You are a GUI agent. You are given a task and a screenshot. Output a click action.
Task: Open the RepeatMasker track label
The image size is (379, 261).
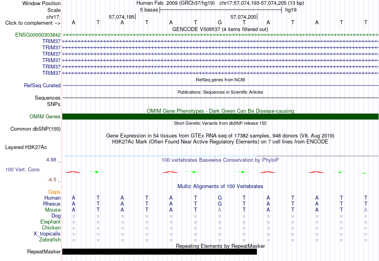click(x=44, y=251)
